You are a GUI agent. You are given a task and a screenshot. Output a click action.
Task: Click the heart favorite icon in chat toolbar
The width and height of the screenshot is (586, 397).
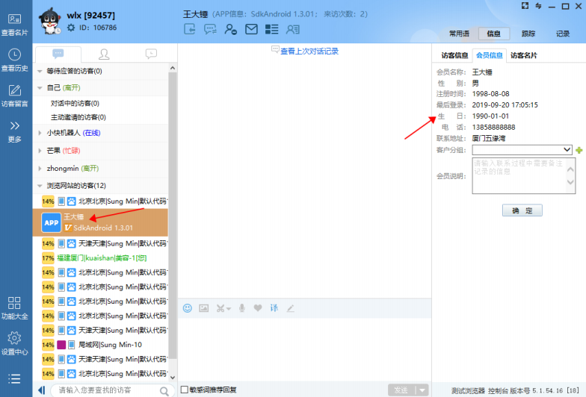pyautogui.click(x=257, y=308)
